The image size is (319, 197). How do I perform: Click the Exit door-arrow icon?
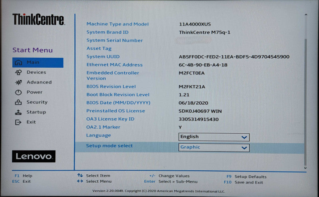pos(18,122)
